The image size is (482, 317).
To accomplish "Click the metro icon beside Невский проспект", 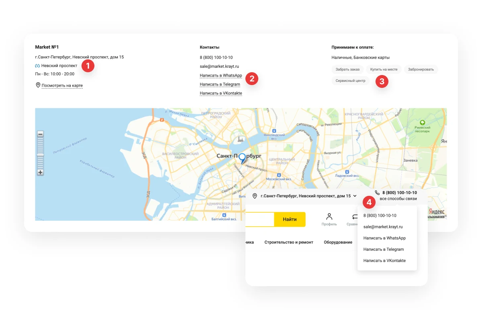I will pyautogui.click(x=37, y=65).
